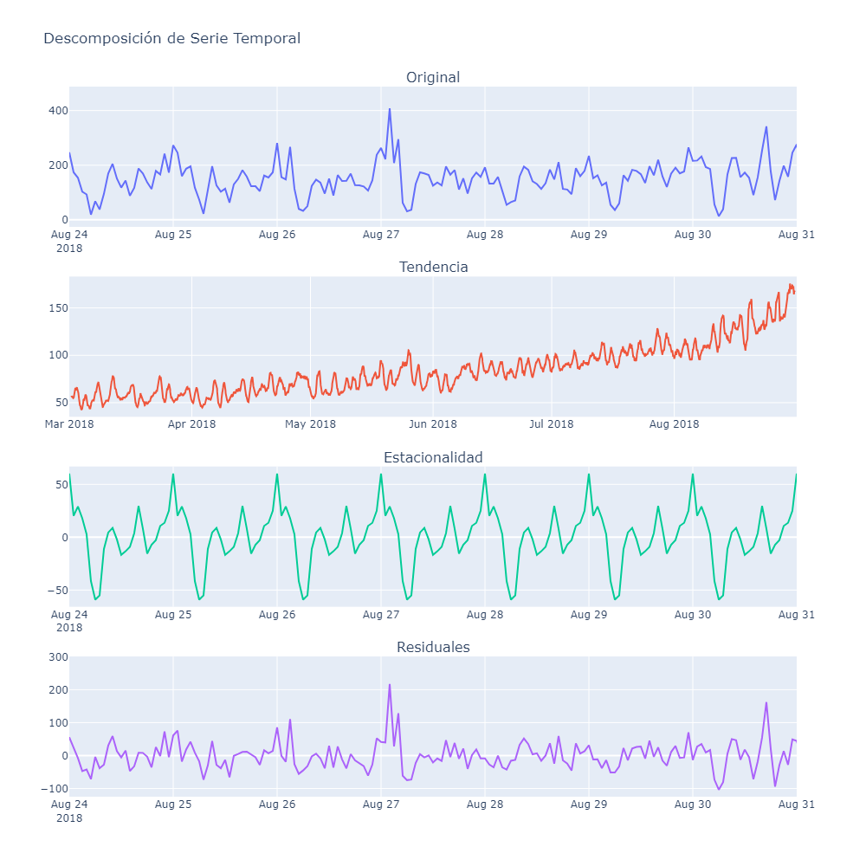
Task: Click the "Estacionalidad" subplot title
Action: pyautogui.click(x=433, y=457)
